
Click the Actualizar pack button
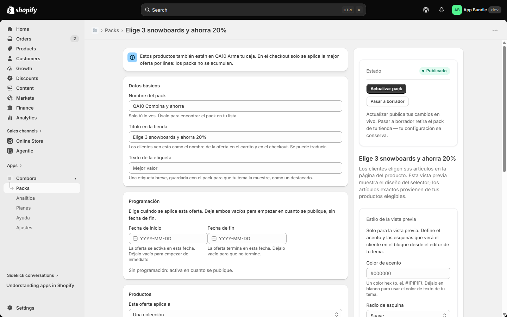pos(386,89)
